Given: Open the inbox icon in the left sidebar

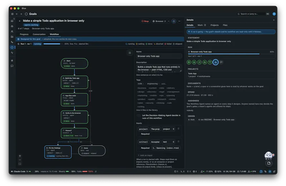Looking at the screenshot, I should point(12,21).
